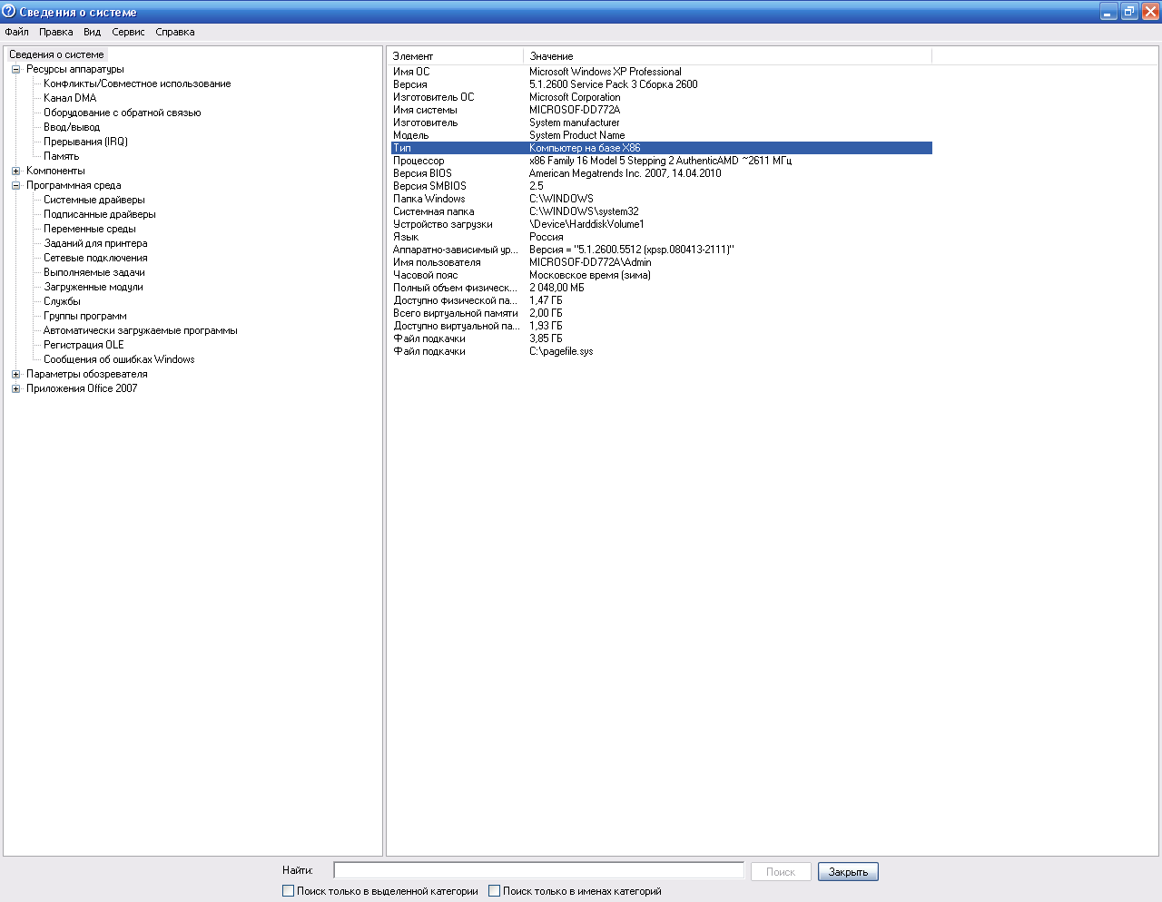Image resolution: width=1162 pixels, height=902 pixels.
Task: Select the Изготовитель ОС row
Action: click(x=662, y=97)
